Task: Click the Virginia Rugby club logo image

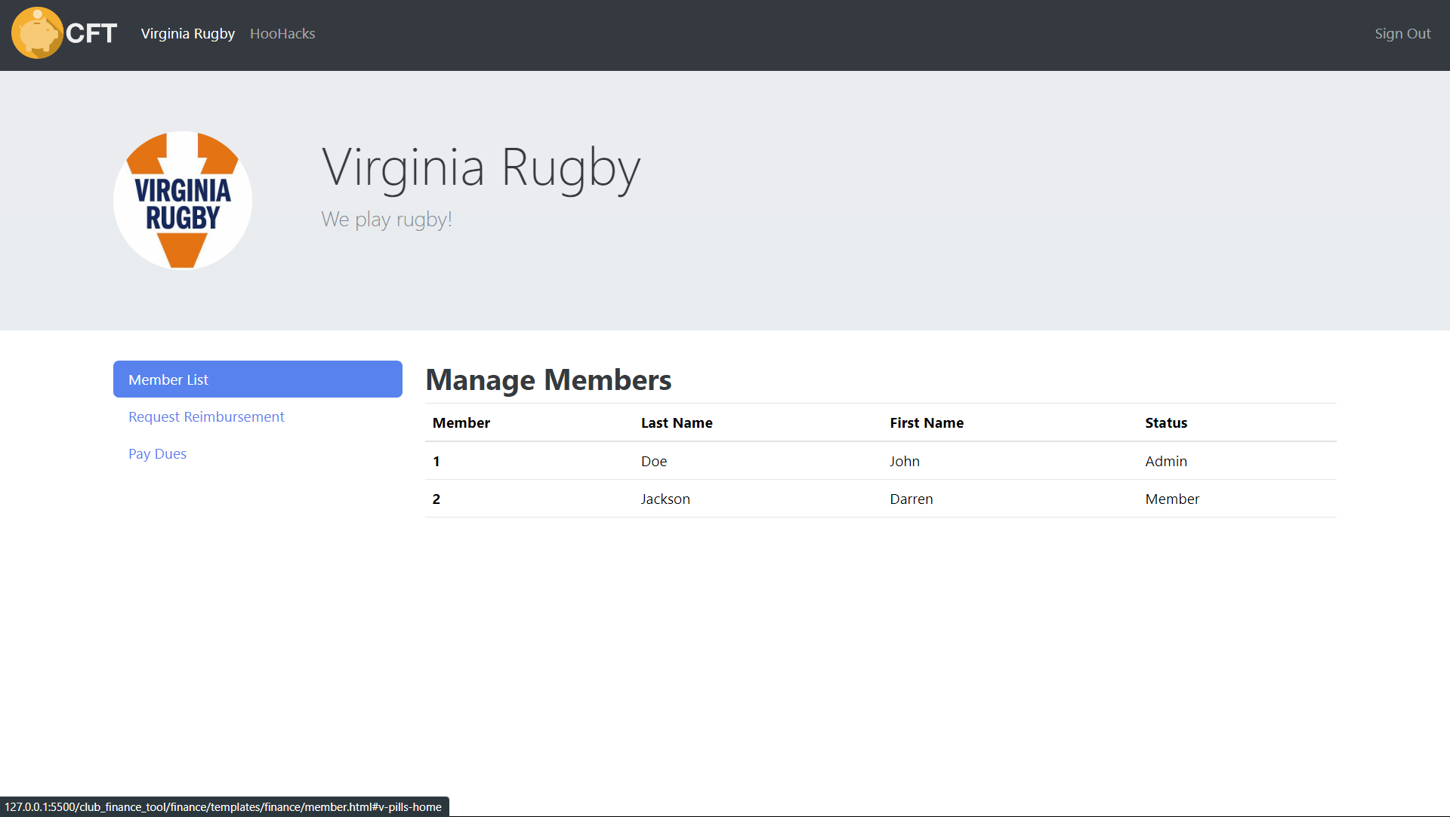Action: 183,201
